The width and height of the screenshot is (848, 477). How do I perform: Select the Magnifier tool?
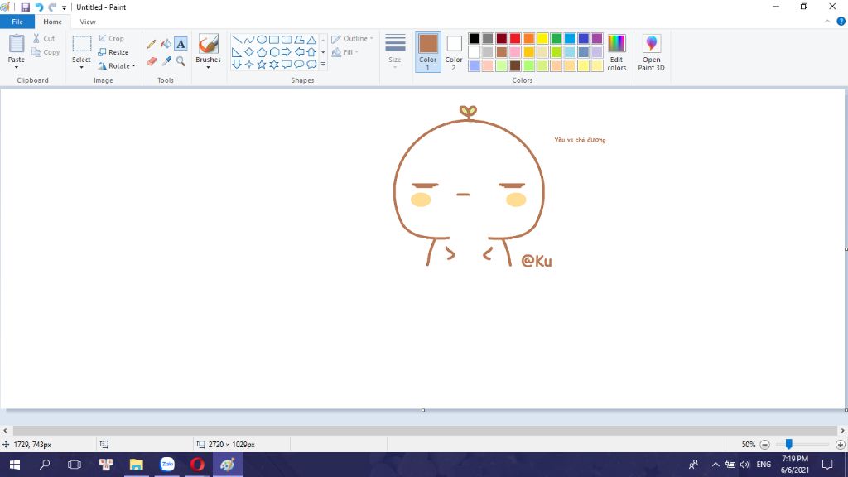[x=181, y=61]
